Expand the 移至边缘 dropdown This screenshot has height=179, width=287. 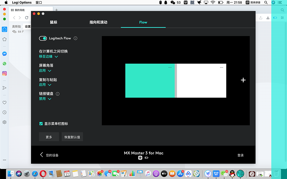pos(49,57)
